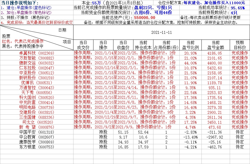This screenshot has width=250, height=164.
Task: Select 天下秀 profit ratio 22.54%
Action: coord(191,93)
